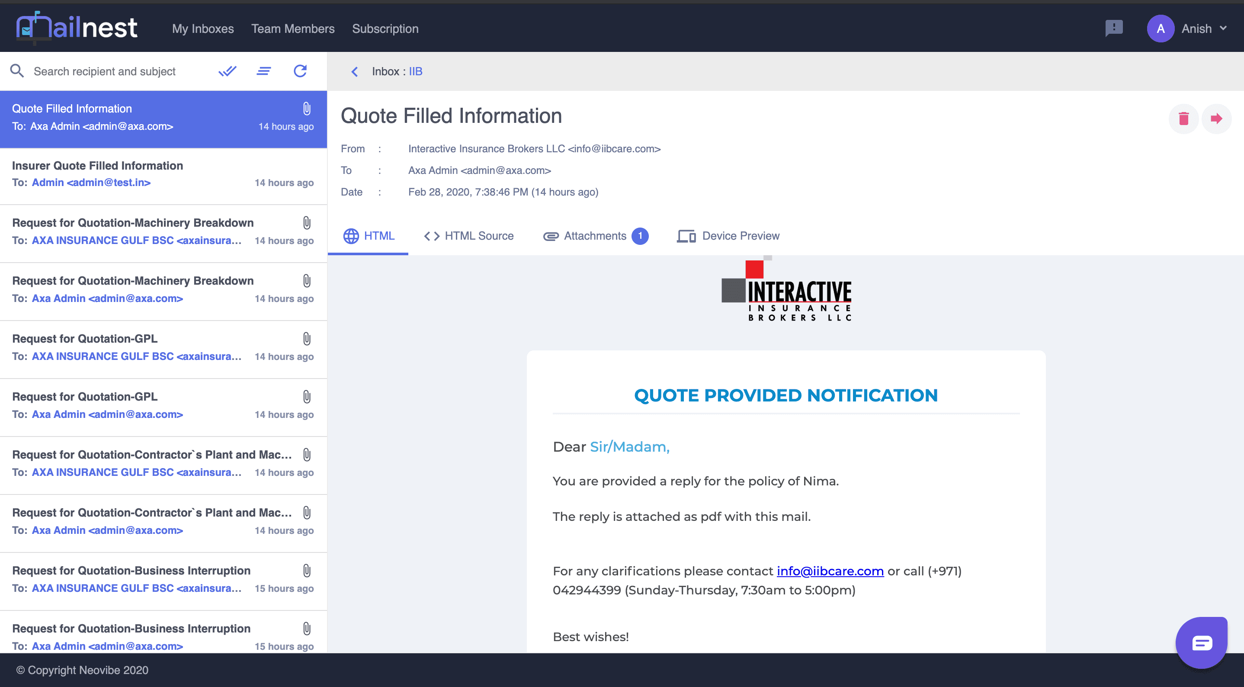The image size is (1244, 687).
Task: Click clip on Business Interruption email to AXA INSURANCE
Action: [307, 571]
